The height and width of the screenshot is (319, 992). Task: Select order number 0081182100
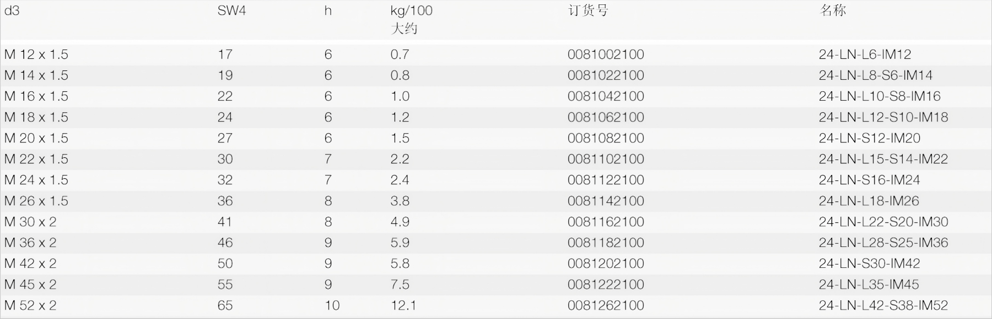point(606,243)
